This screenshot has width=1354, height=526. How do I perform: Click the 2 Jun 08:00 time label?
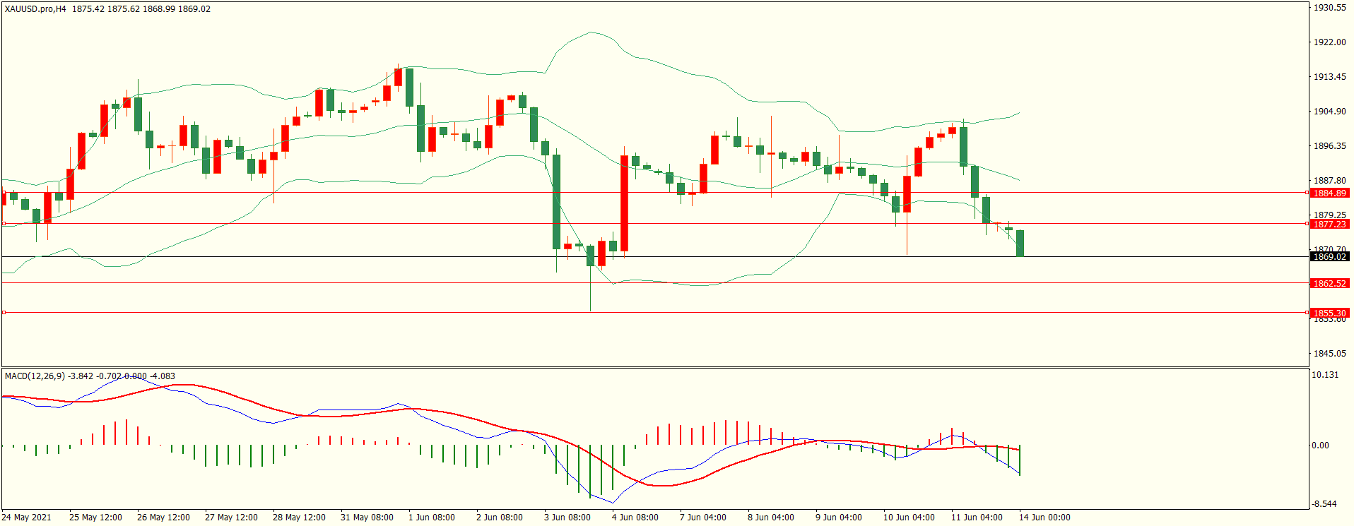pos(500,518)
